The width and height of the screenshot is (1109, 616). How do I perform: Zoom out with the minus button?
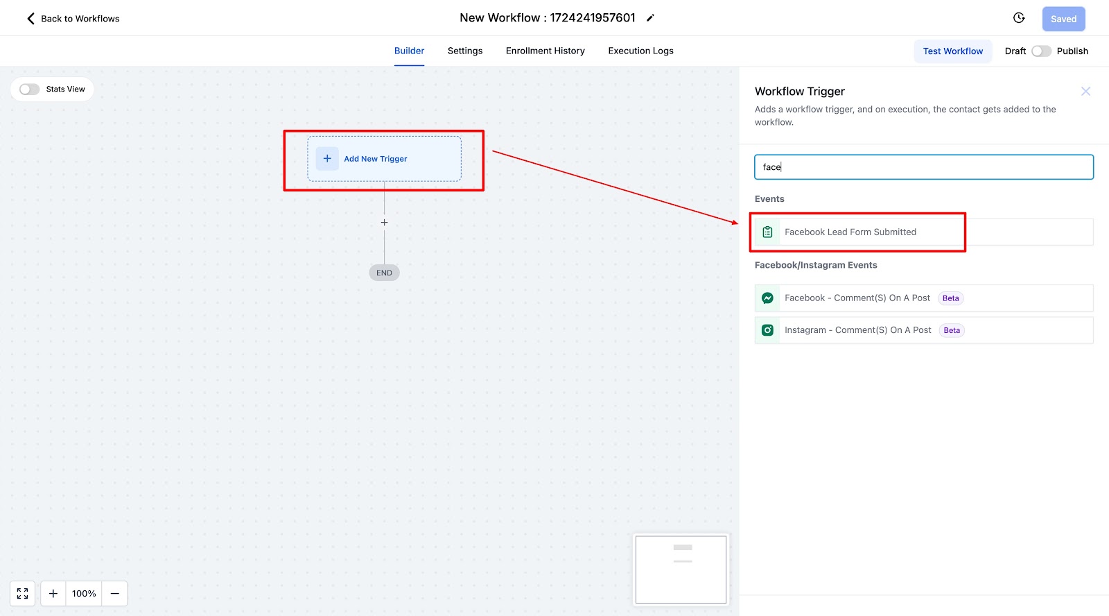[x=115, y=594]
